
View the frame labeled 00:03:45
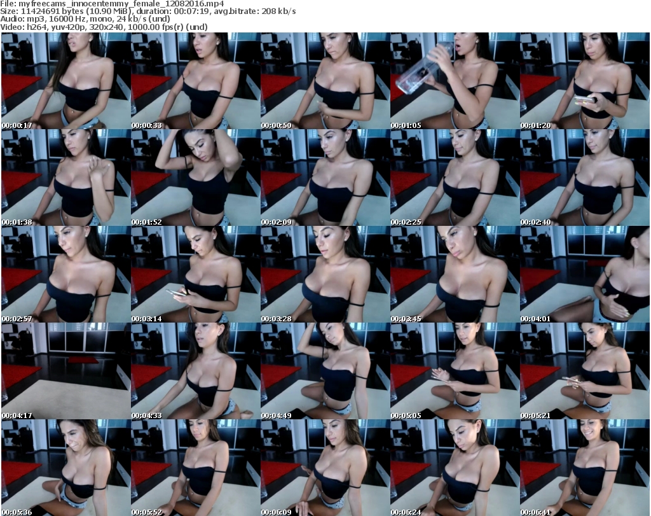pyautogui.click(x=455, y=275)
